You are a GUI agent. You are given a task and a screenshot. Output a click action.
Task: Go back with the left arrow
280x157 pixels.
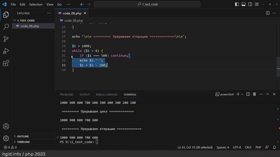pyautogui.click(x=82, y=4)
